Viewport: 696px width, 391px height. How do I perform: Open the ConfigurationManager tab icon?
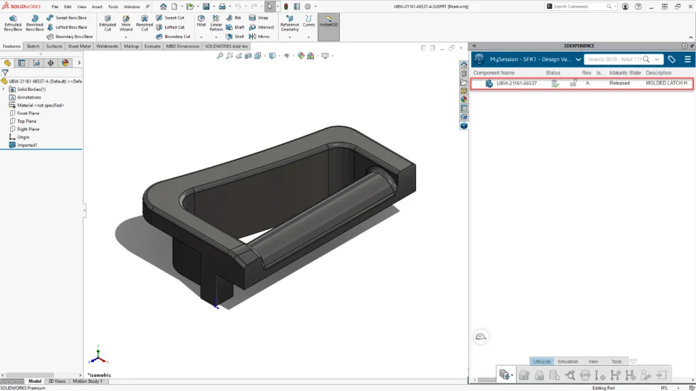36,62
